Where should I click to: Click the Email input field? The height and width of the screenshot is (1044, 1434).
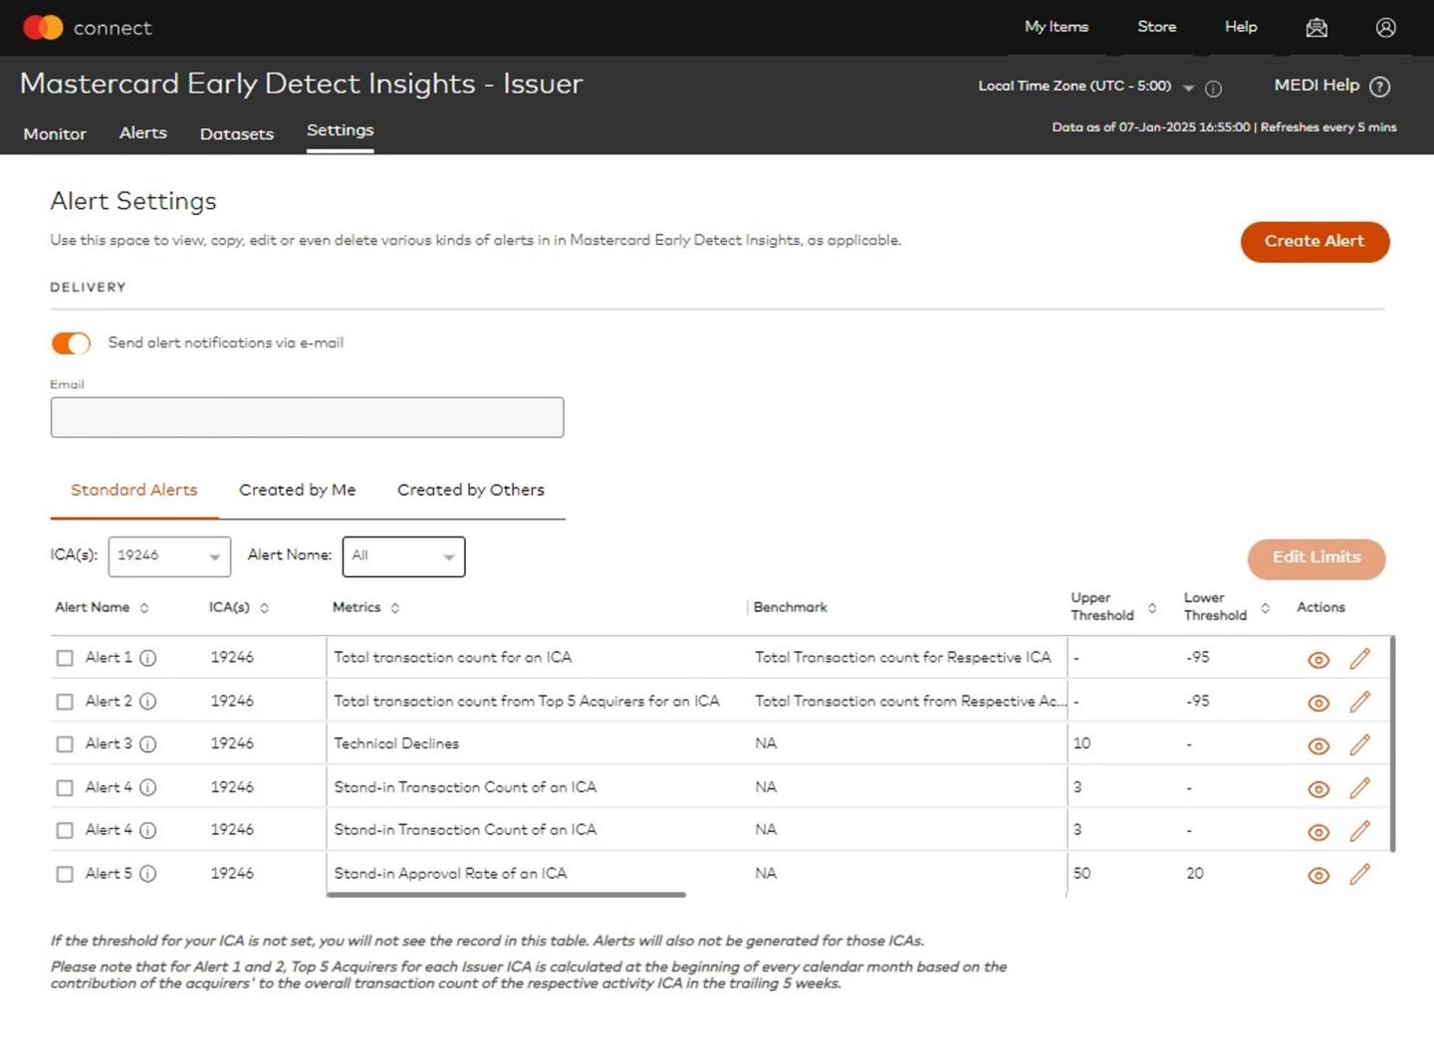click(x=307, y=417)
